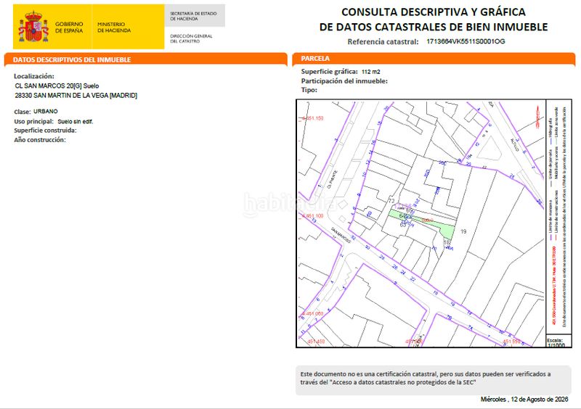Click the Spanish coat of arms emblem
581x409 pixels.
[33, 27]
